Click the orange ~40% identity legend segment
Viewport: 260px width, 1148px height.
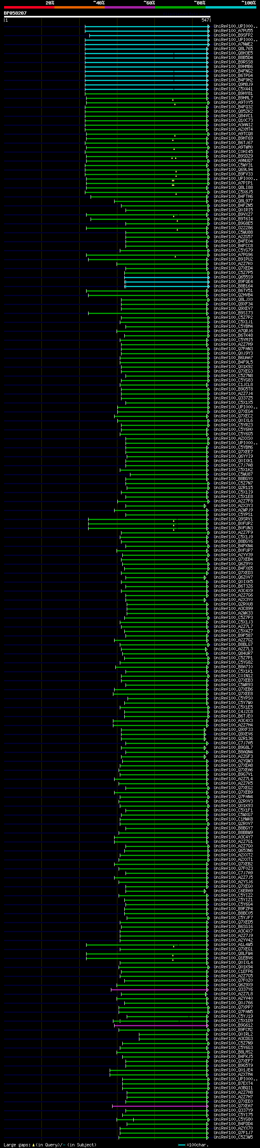click(x=80, y=7)
